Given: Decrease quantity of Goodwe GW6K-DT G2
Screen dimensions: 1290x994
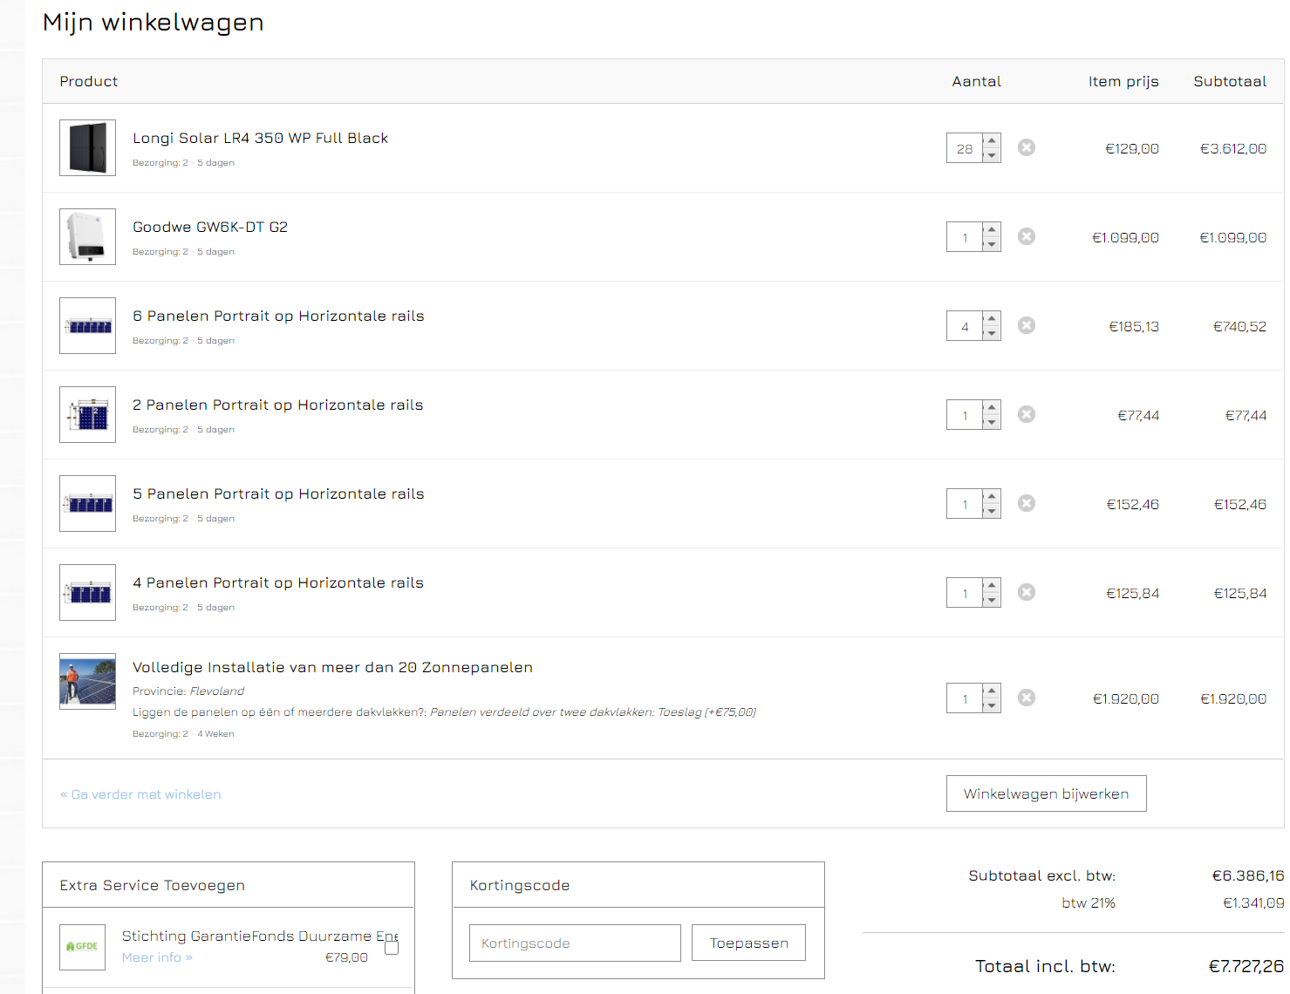Looking at the screenshot, I should [992, 244].
